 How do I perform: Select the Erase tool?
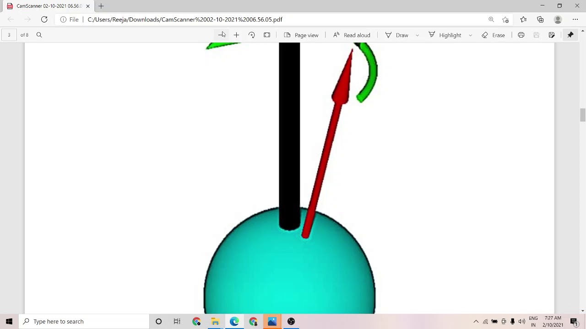click(493, 35)
